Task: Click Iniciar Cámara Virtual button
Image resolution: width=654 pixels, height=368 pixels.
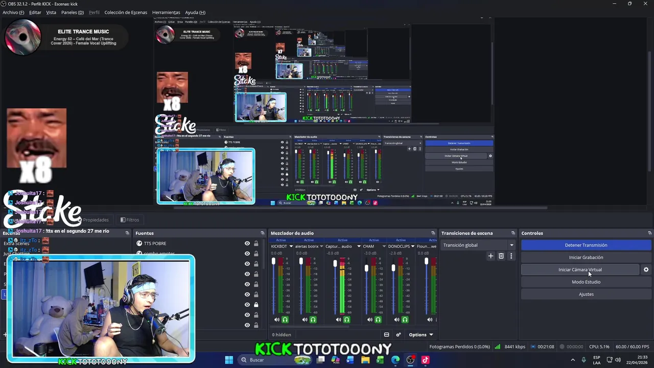Action: click(580, 270)
